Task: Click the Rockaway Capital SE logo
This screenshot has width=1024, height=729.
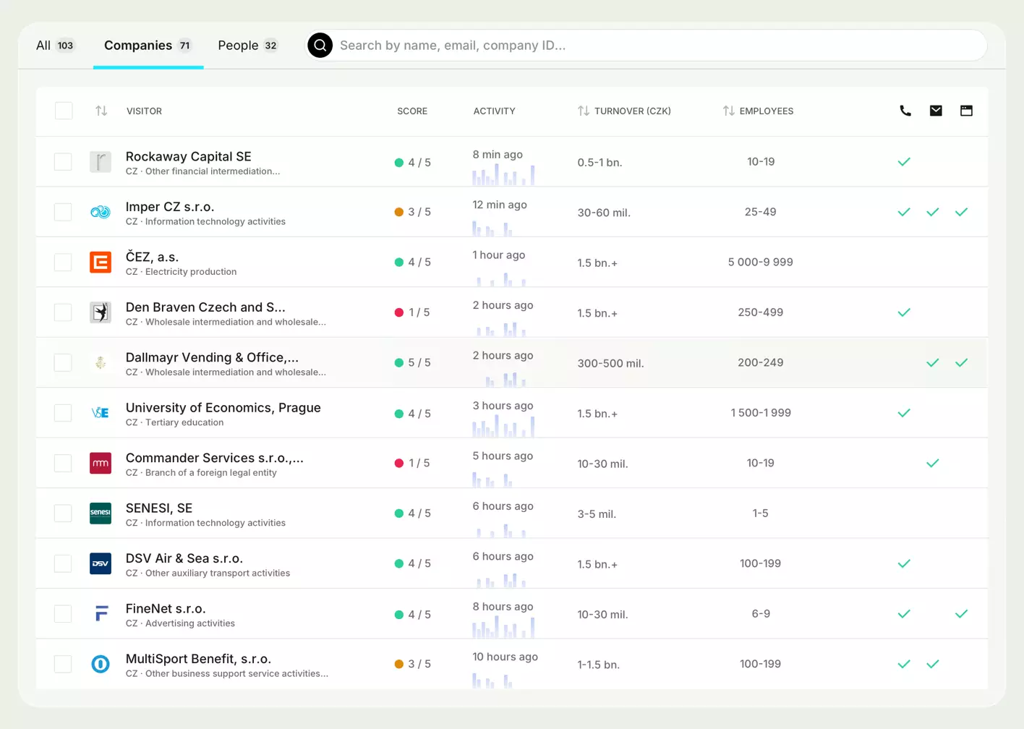Action: [x=101, y=162]
